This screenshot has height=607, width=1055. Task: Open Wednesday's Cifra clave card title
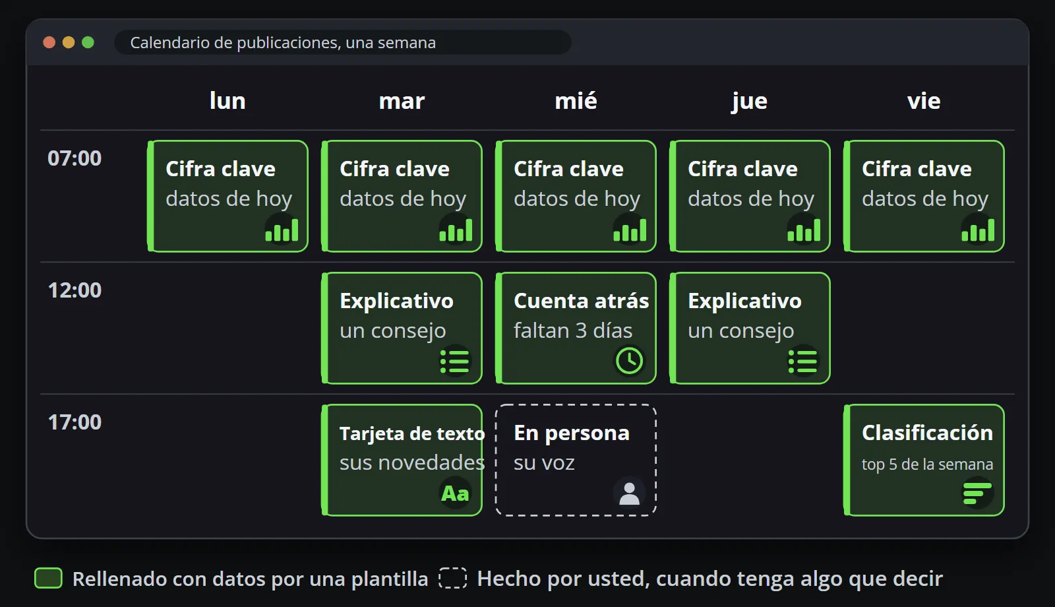tap(568, 169)
